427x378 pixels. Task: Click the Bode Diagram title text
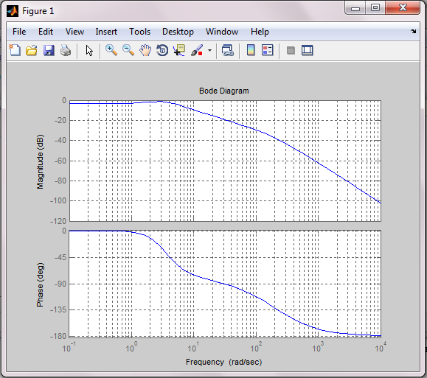[224, 91]
